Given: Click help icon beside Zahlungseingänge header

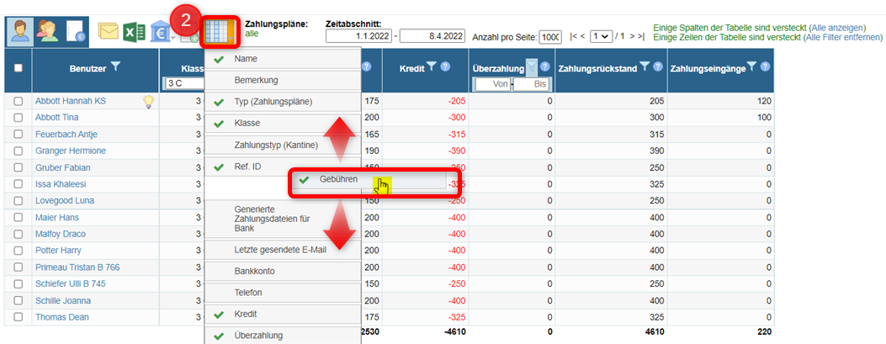Looking at the screenshot, I should (x=765, y=66).
